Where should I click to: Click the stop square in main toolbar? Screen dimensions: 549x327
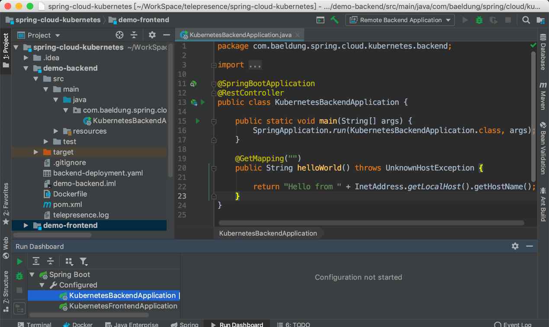[508, 20]
